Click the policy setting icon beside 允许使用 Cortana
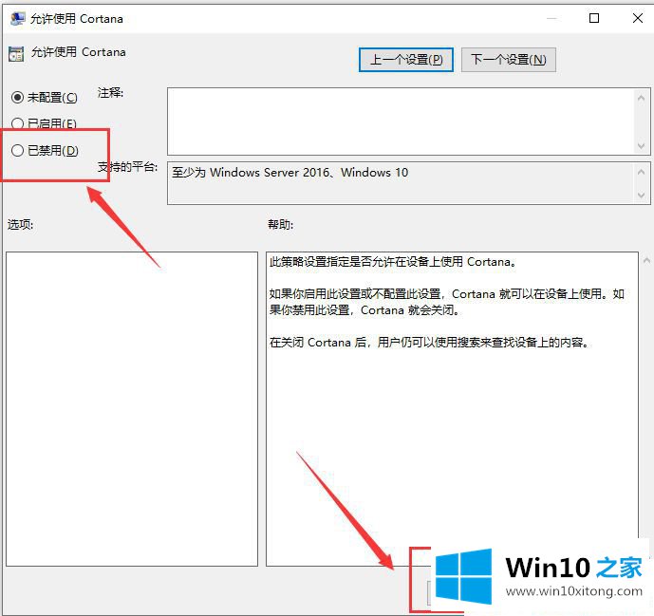The height and width of the screenshot is (616, 654). [x=16, y=54]
